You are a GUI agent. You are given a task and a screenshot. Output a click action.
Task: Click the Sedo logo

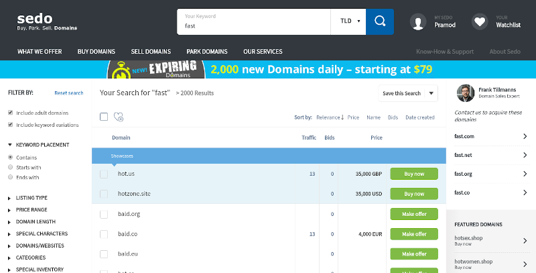click(47, 21)
